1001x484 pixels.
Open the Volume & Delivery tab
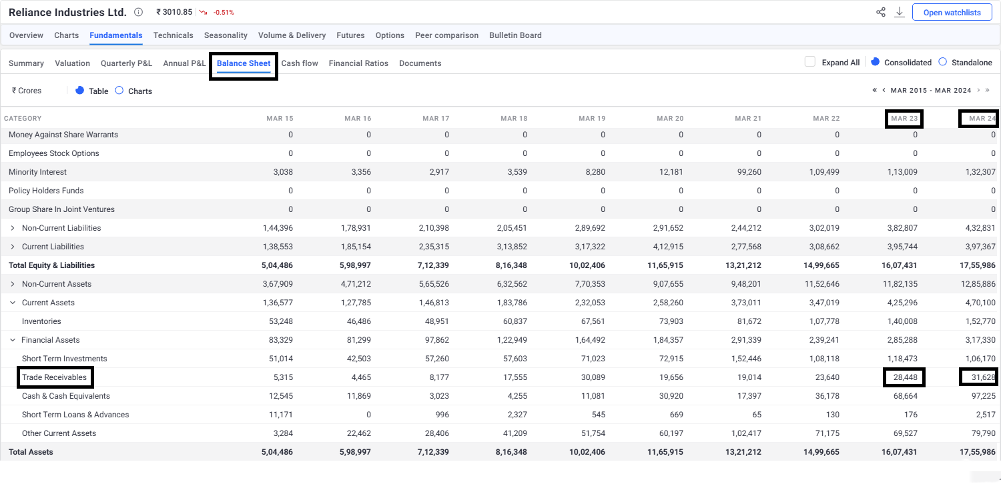point(292,35)
